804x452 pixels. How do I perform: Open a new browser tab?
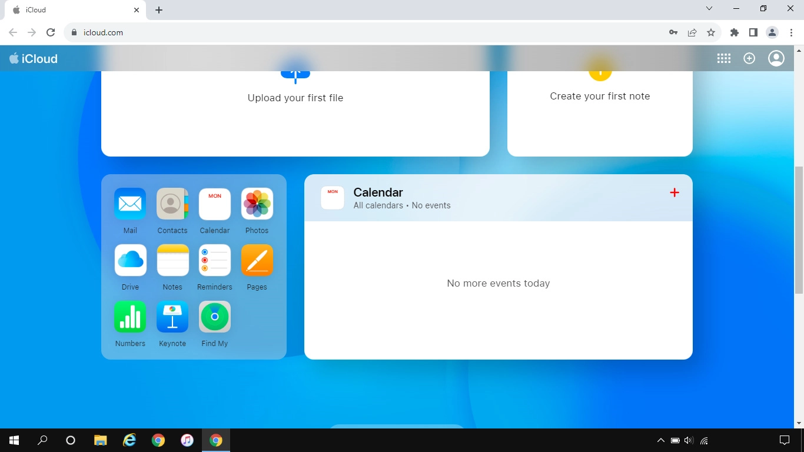159,10
